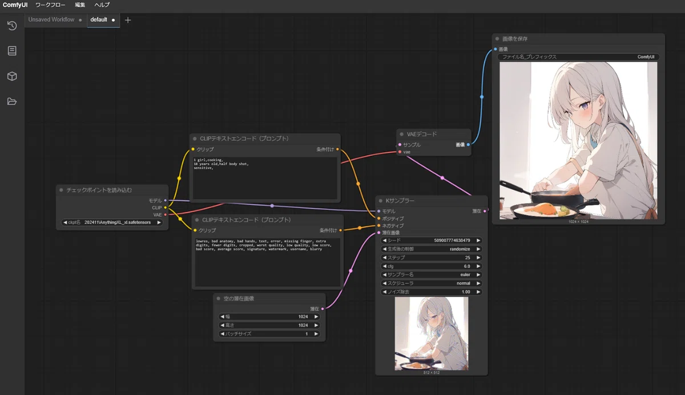Click the seed value 509007774638479
The image size is (685, 395).
pyautogui.click(x=452, y=241)
